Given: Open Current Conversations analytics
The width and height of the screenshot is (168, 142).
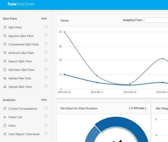Looking at the screenshot, I should click(23, 109).
